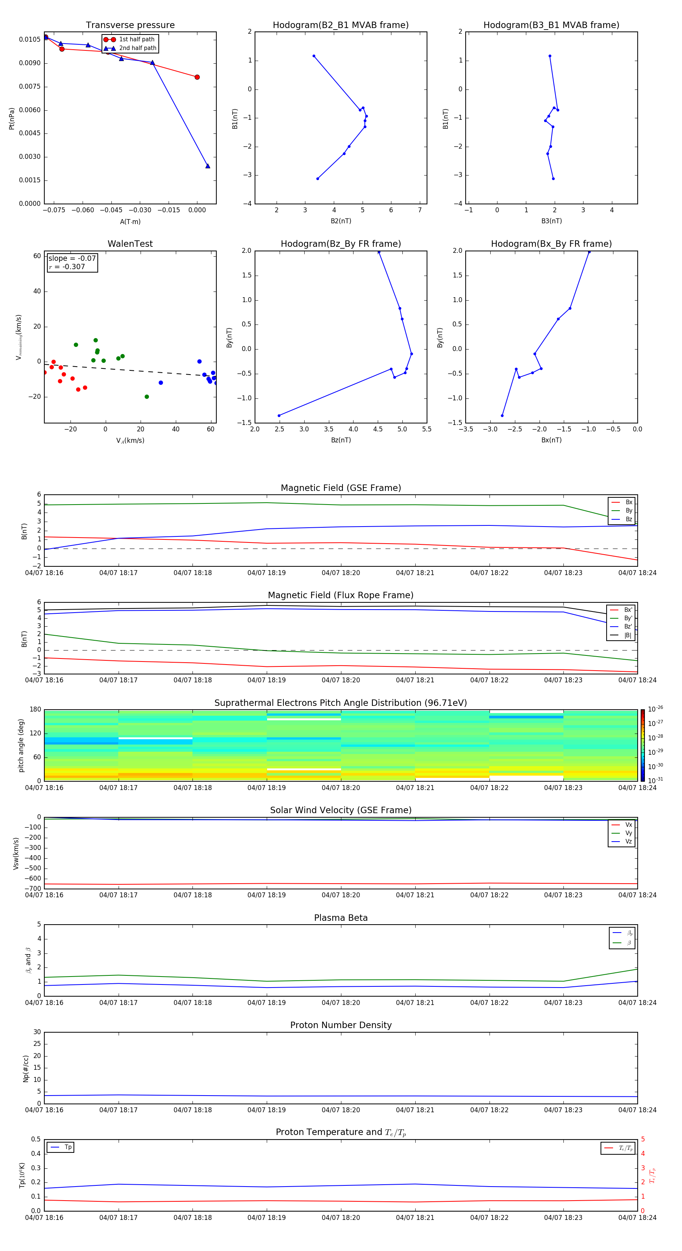Click the 'Transverse pressure' plot title
The width and height of the screenshot is (682, 1251).
[x=130, y=25]
